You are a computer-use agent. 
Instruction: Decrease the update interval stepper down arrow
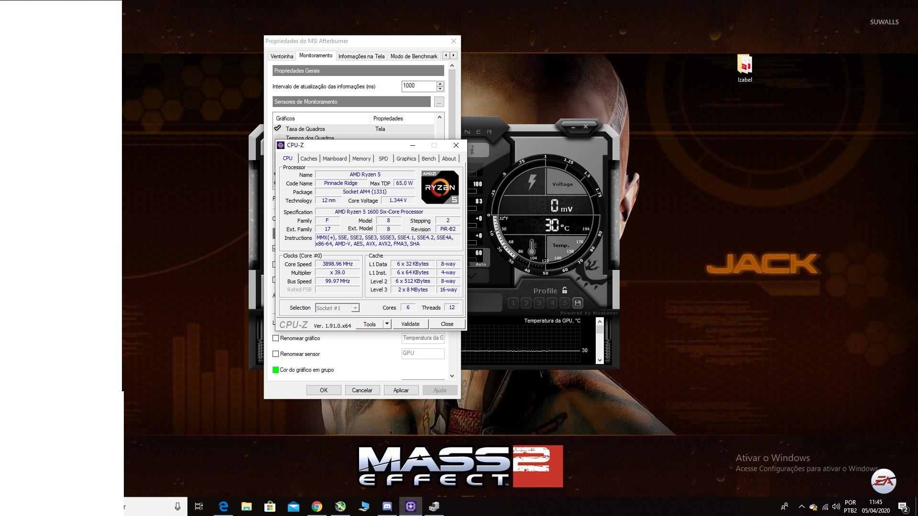tap(440, 89)
